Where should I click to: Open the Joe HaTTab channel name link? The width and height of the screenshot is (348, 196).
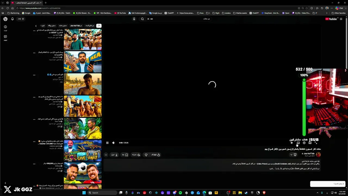tap(309, 154)
